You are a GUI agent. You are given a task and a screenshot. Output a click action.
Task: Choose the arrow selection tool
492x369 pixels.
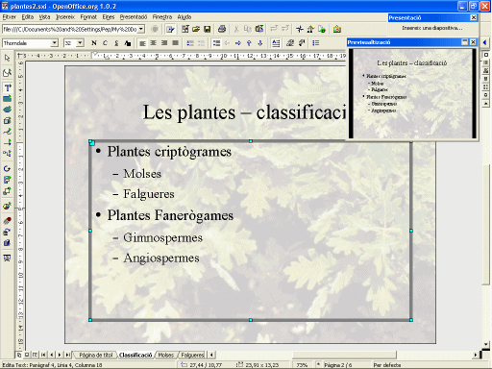coord(8,59)
